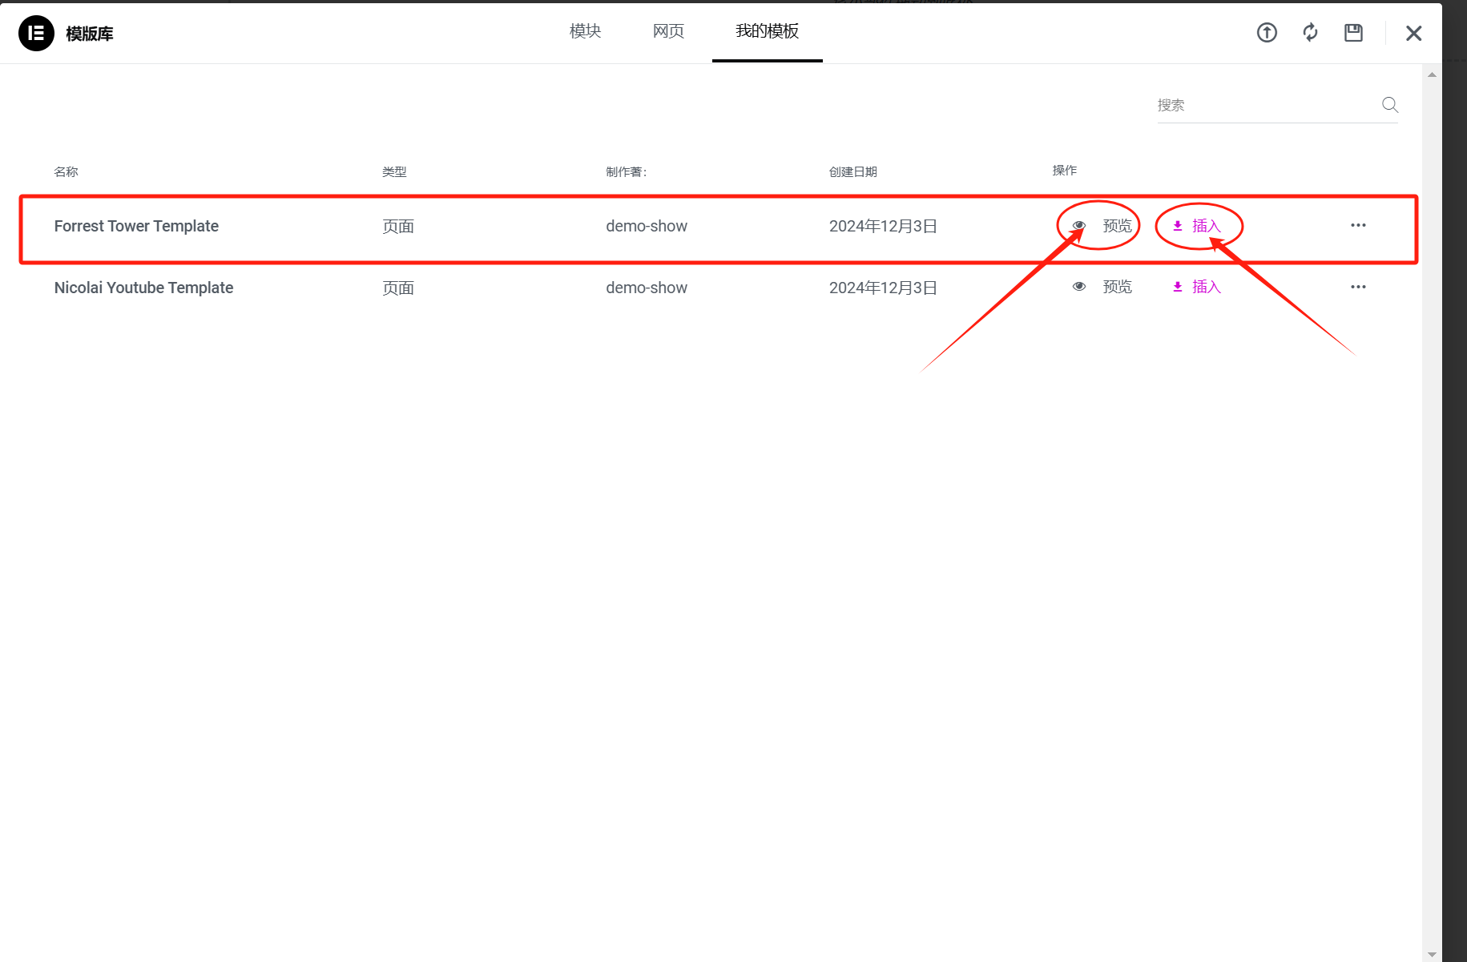Click 插入 to insert Forrest Tower Template

[x=1204, y=225]
